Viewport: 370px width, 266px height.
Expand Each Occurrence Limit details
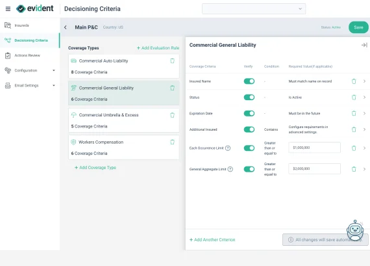point(364,148)
